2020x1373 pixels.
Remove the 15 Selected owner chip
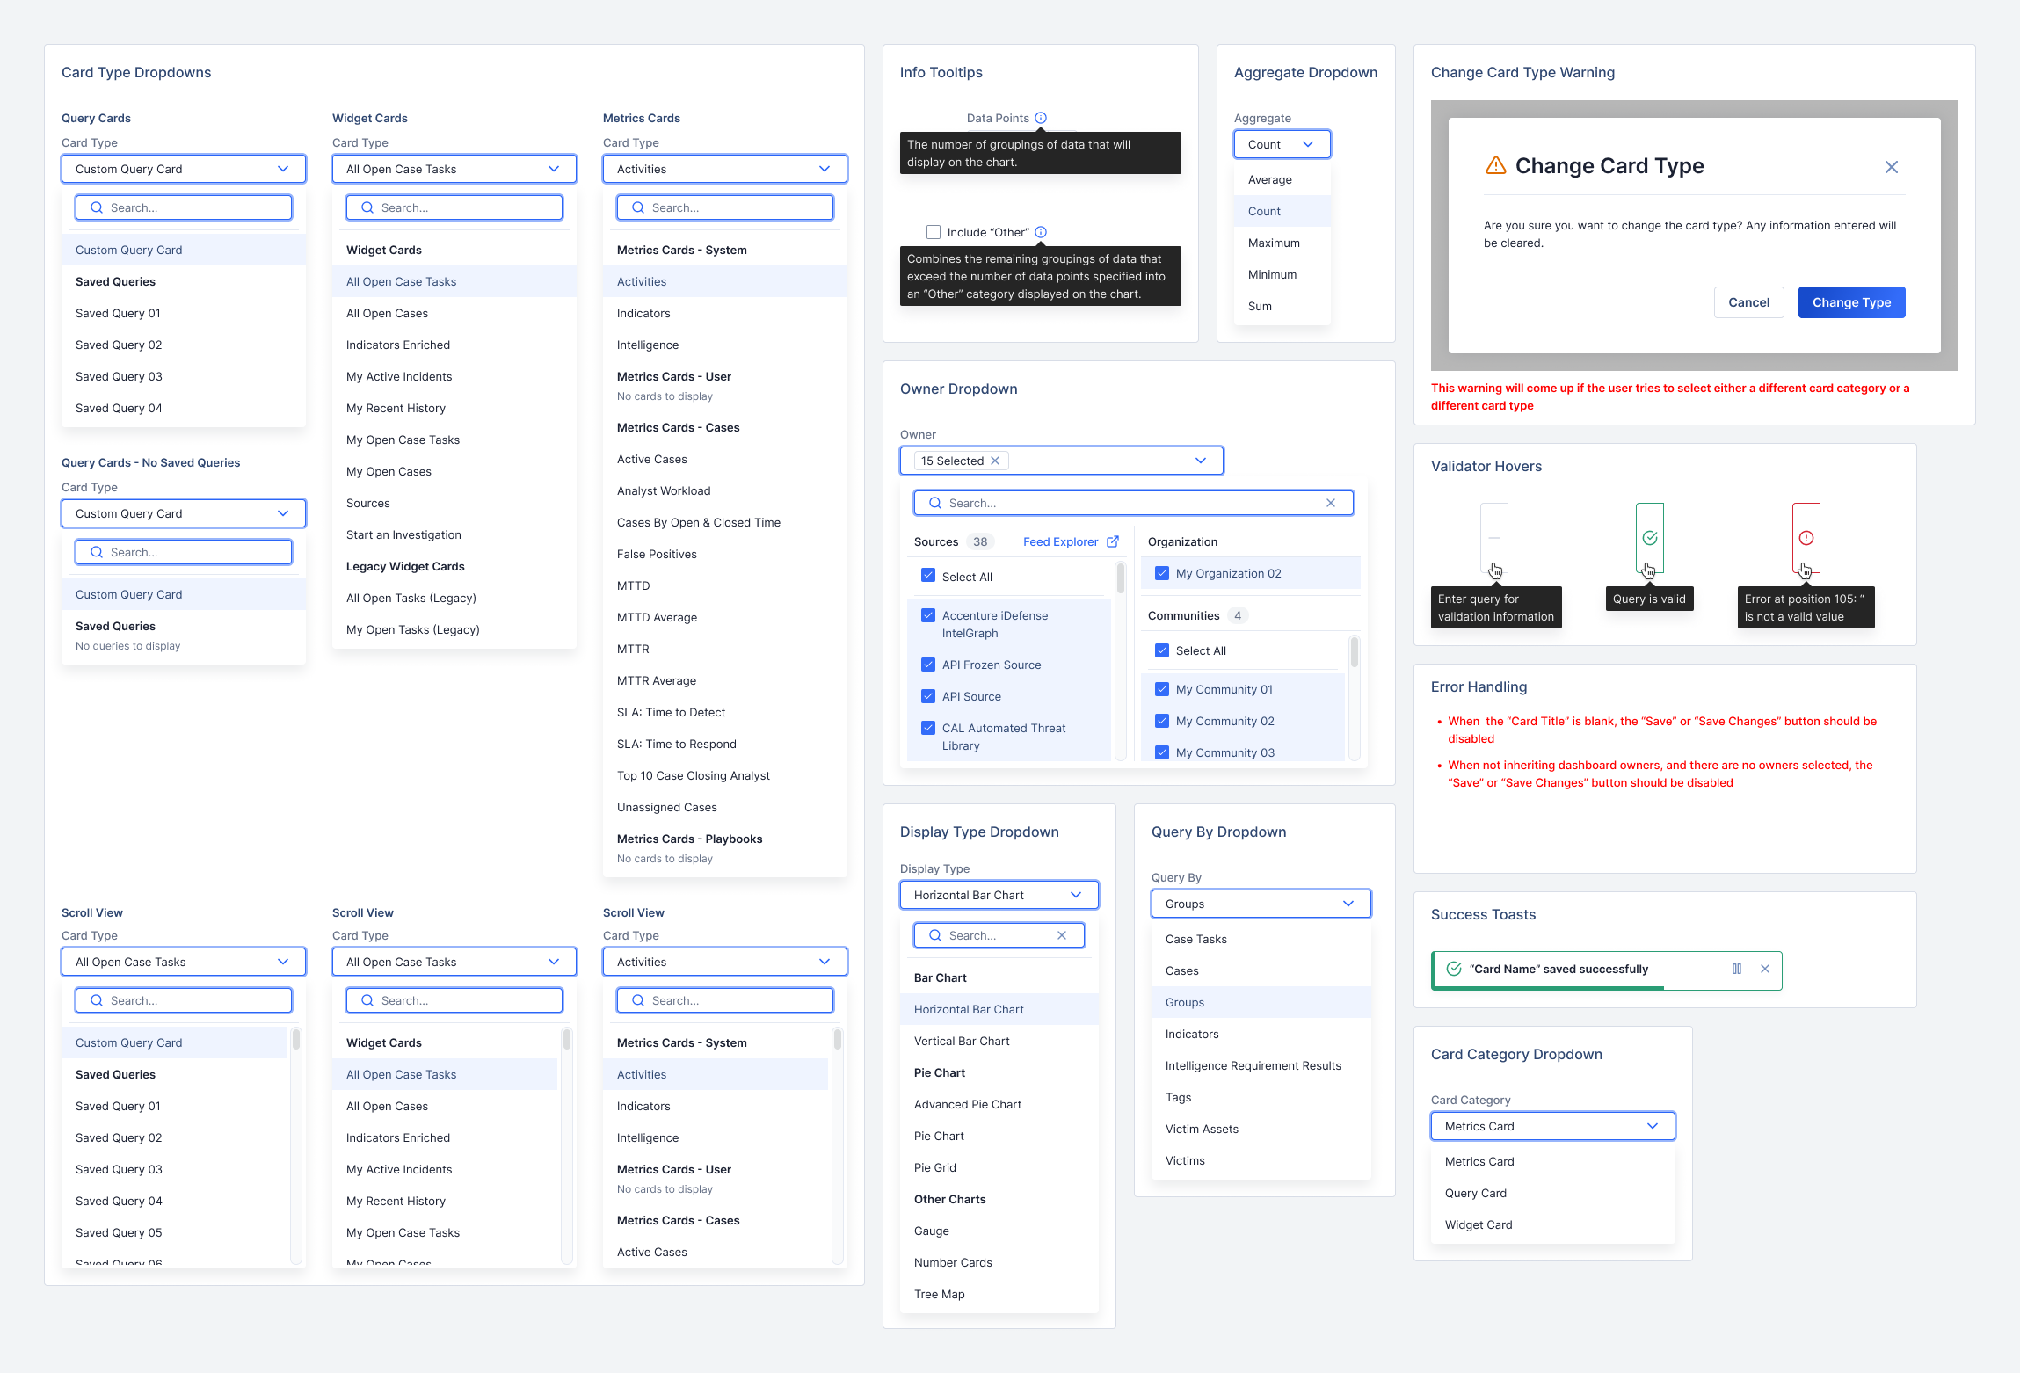tap(995, 461)
